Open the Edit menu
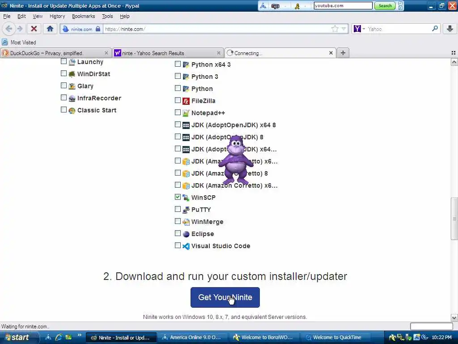Image resolution: width=458 pixels, height=344 pixels. pyautogui.click(x=21, y=16)
